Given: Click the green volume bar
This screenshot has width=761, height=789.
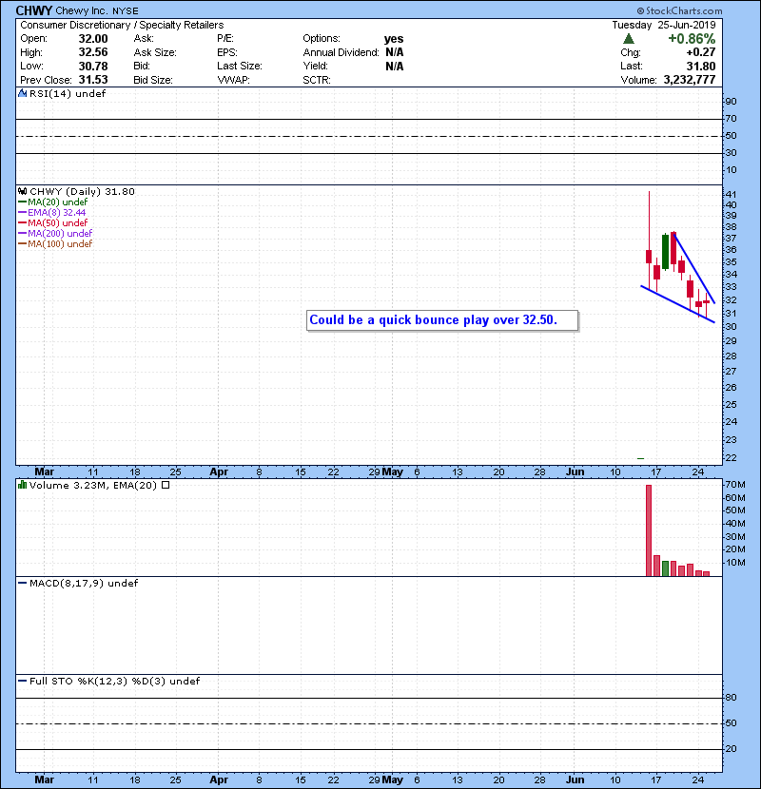Looking at the screenshot, I should click(665, 568).
